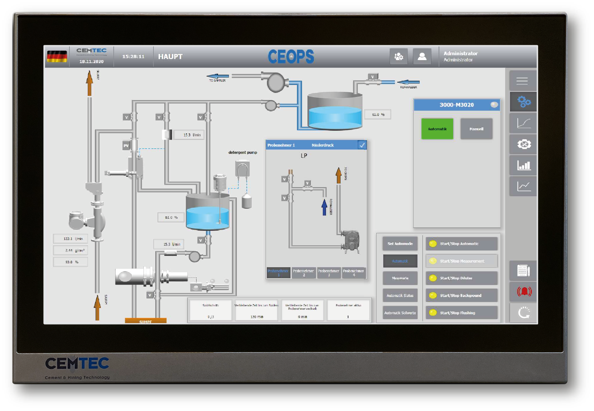Open Automatik Status
594x411 pixels.
point(400,295)
